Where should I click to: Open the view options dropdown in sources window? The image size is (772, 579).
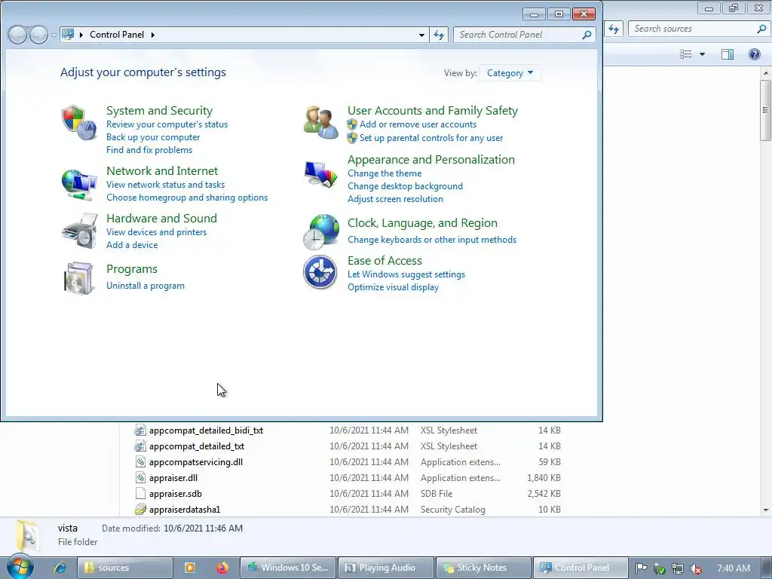pos(702,54)
